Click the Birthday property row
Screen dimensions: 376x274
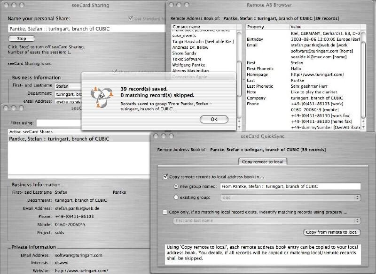point(303,39)
